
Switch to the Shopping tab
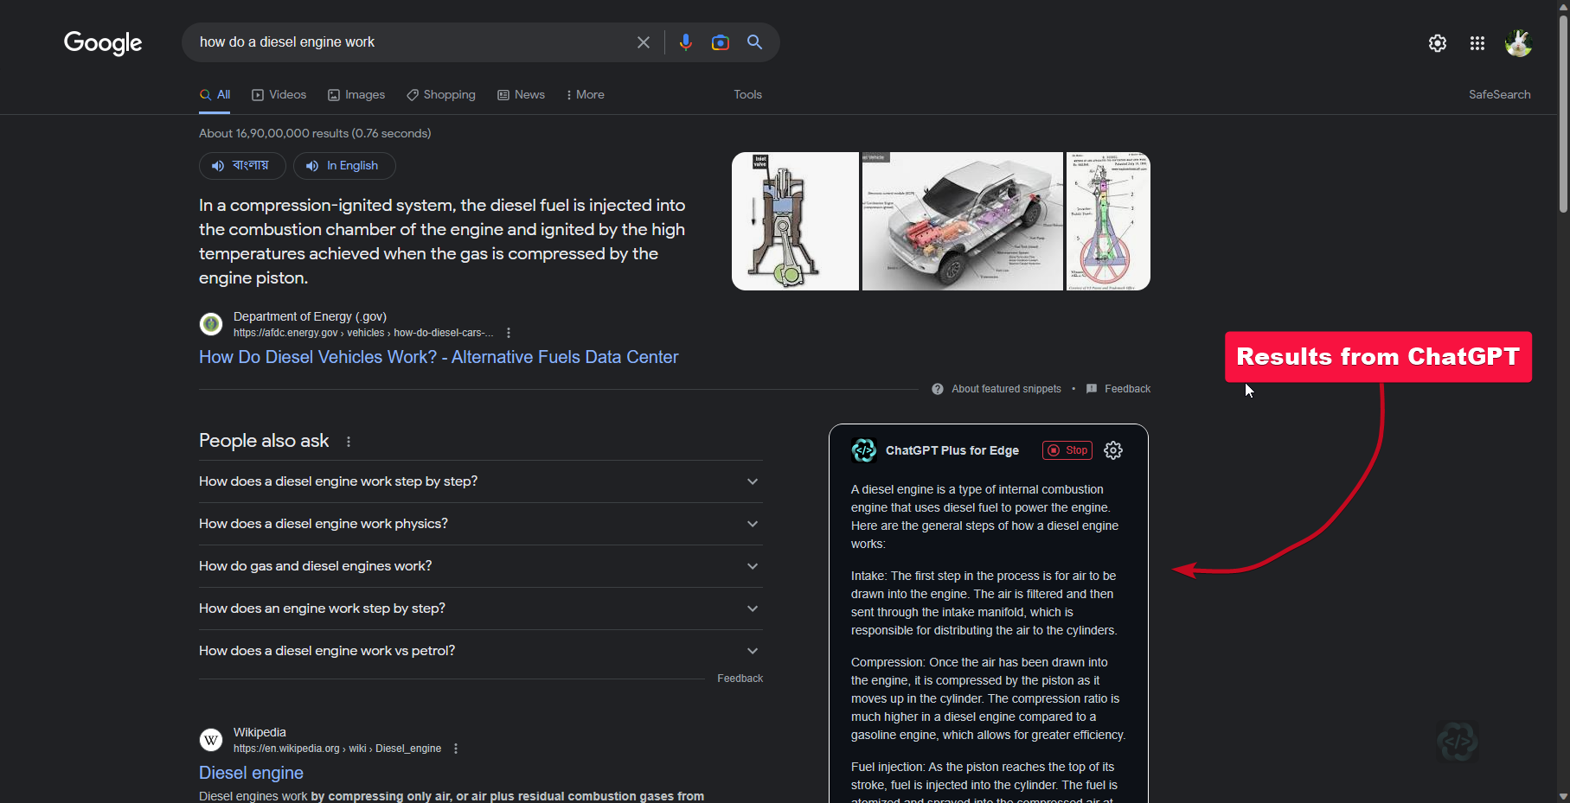tap(441, 95)
